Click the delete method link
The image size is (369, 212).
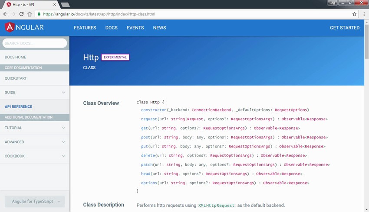[148, 155]
